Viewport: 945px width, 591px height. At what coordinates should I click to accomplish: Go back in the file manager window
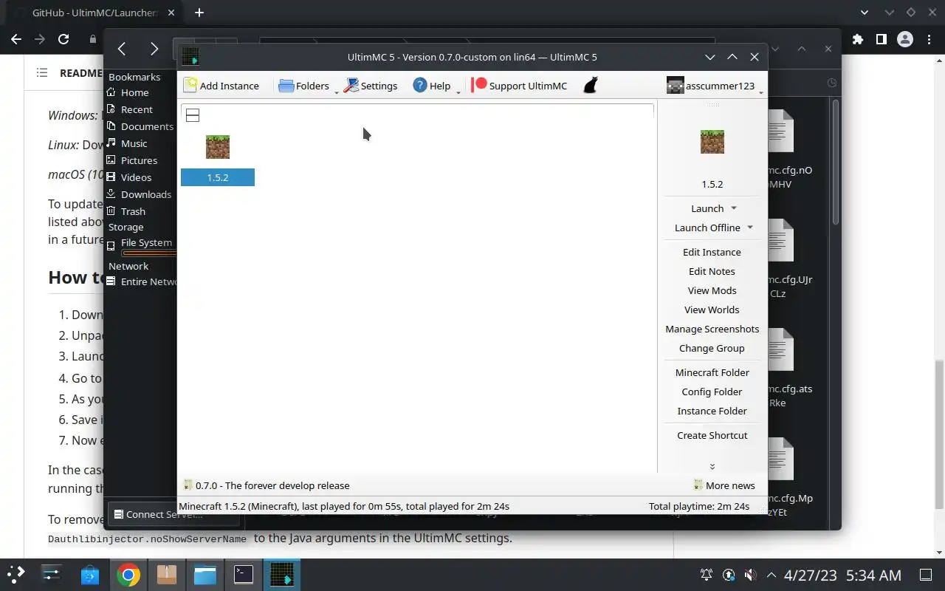point(122,49)
